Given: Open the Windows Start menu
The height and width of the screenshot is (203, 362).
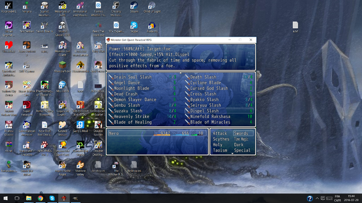Looking at the screenshot, I should pyautogui.click(x=5, y=198).
